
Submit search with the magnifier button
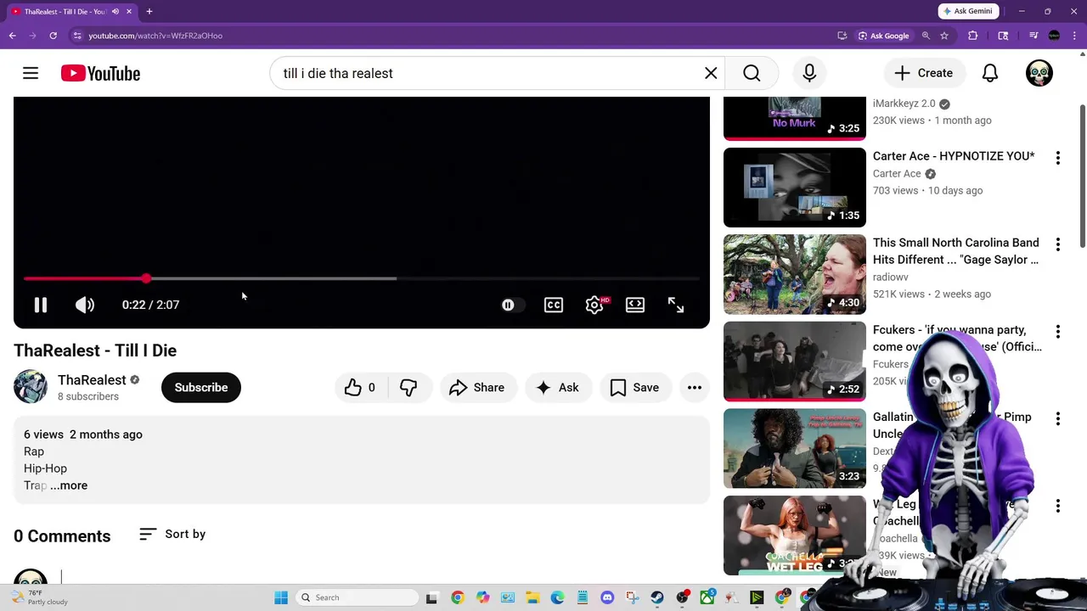[x=752, y=73]
